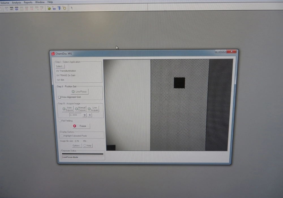The image size is (283, 198).
Task: Freeze the live camera image
Action: [81, 126]
